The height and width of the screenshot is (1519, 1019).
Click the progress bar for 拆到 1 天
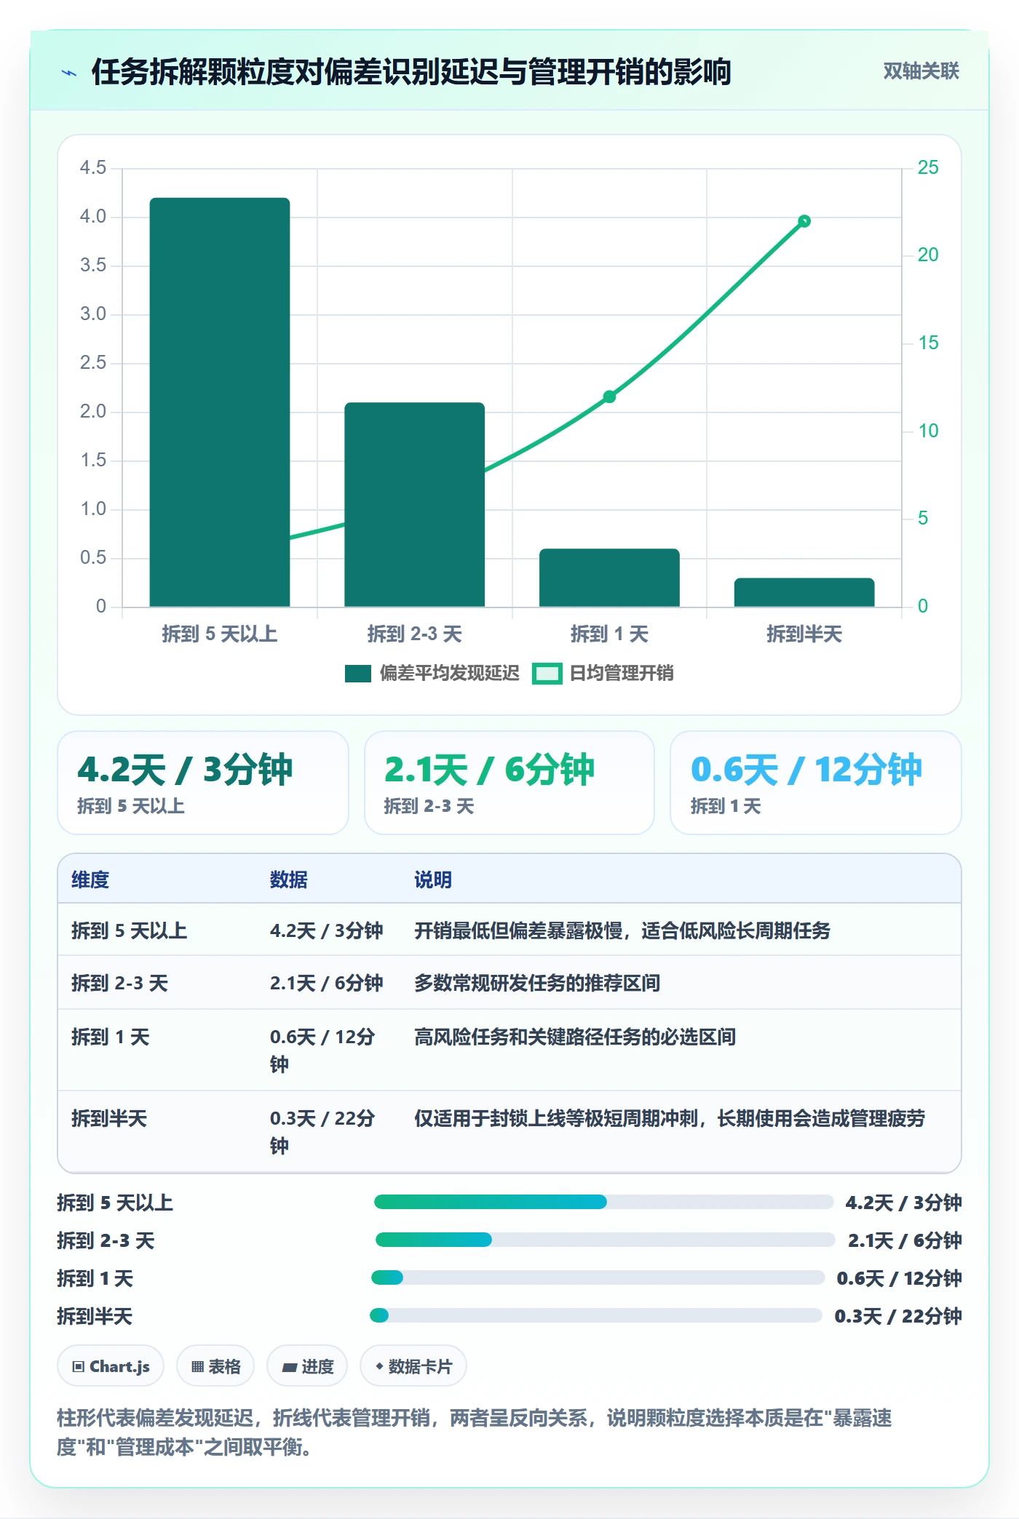pyautogui.click(x=598, y=1277)
